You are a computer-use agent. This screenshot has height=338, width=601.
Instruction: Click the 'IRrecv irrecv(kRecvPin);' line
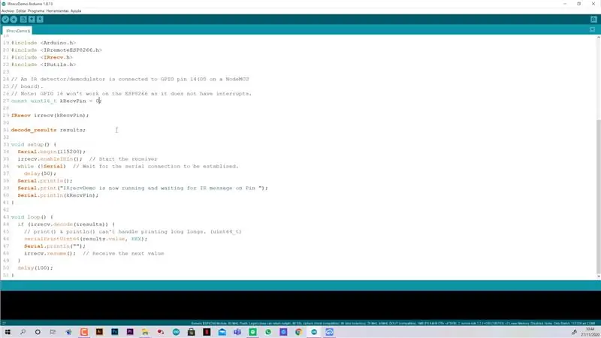tap(50, 116)
